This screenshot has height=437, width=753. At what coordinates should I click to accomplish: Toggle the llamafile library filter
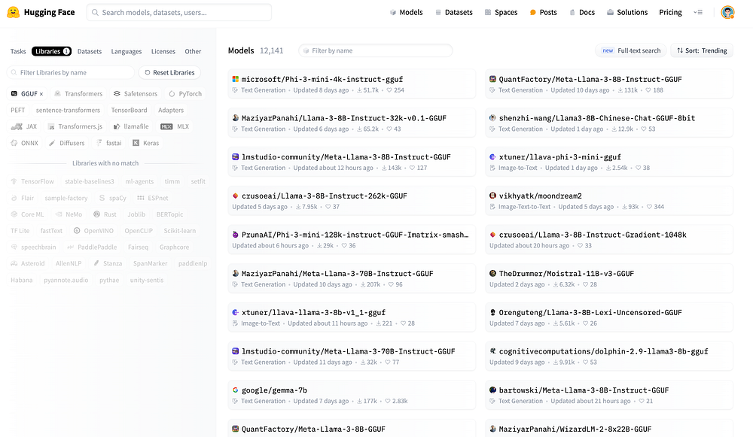[x=131, y=126]
